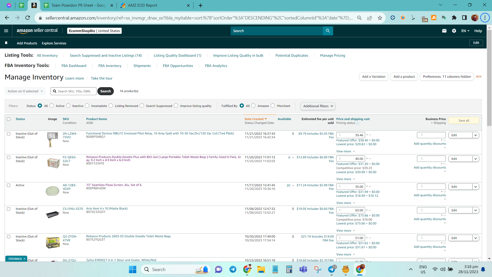Check the box for SKU ZN-LZW4-73VO
The width and height of the screenshot is (492, 277).
click(x=9, y=134)
